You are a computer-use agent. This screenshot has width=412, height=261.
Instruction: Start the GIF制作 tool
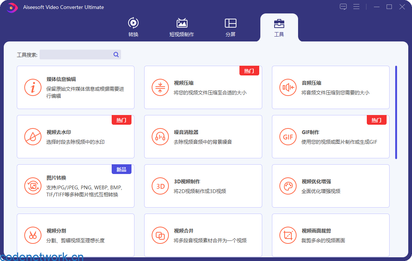[x=330, y=137]
